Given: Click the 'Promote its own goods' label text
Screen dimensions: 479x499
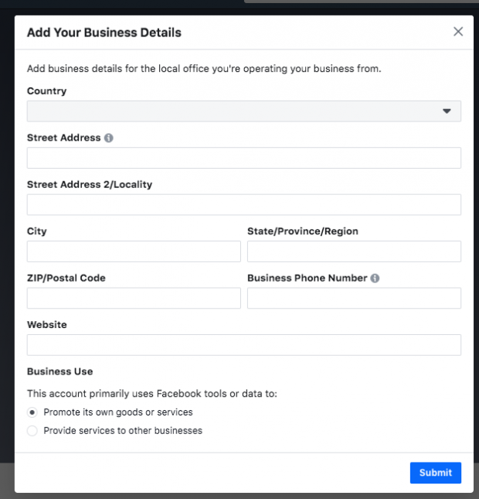Looking at the screenshot, I should tap(118, 412).
